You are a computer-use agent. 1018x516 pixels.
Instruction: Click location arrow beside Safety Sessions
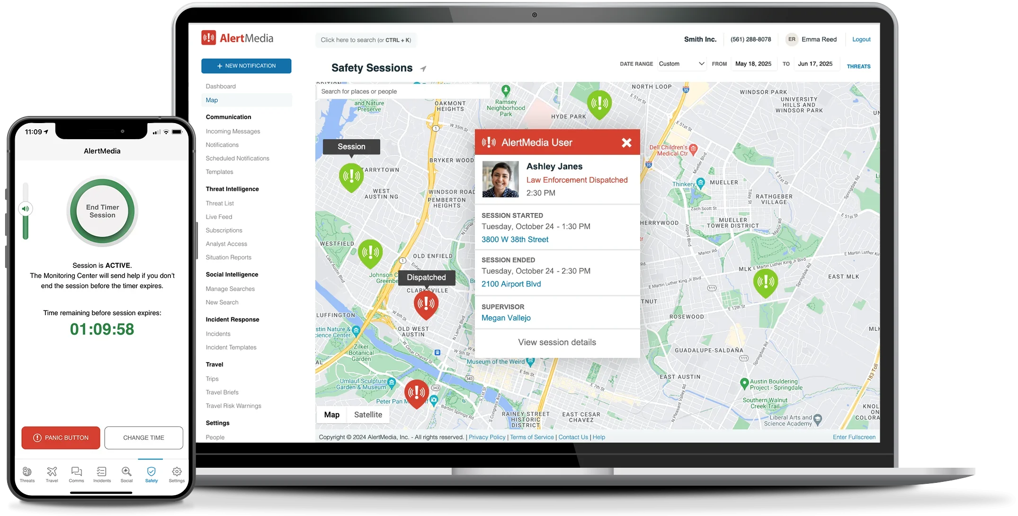423,69
